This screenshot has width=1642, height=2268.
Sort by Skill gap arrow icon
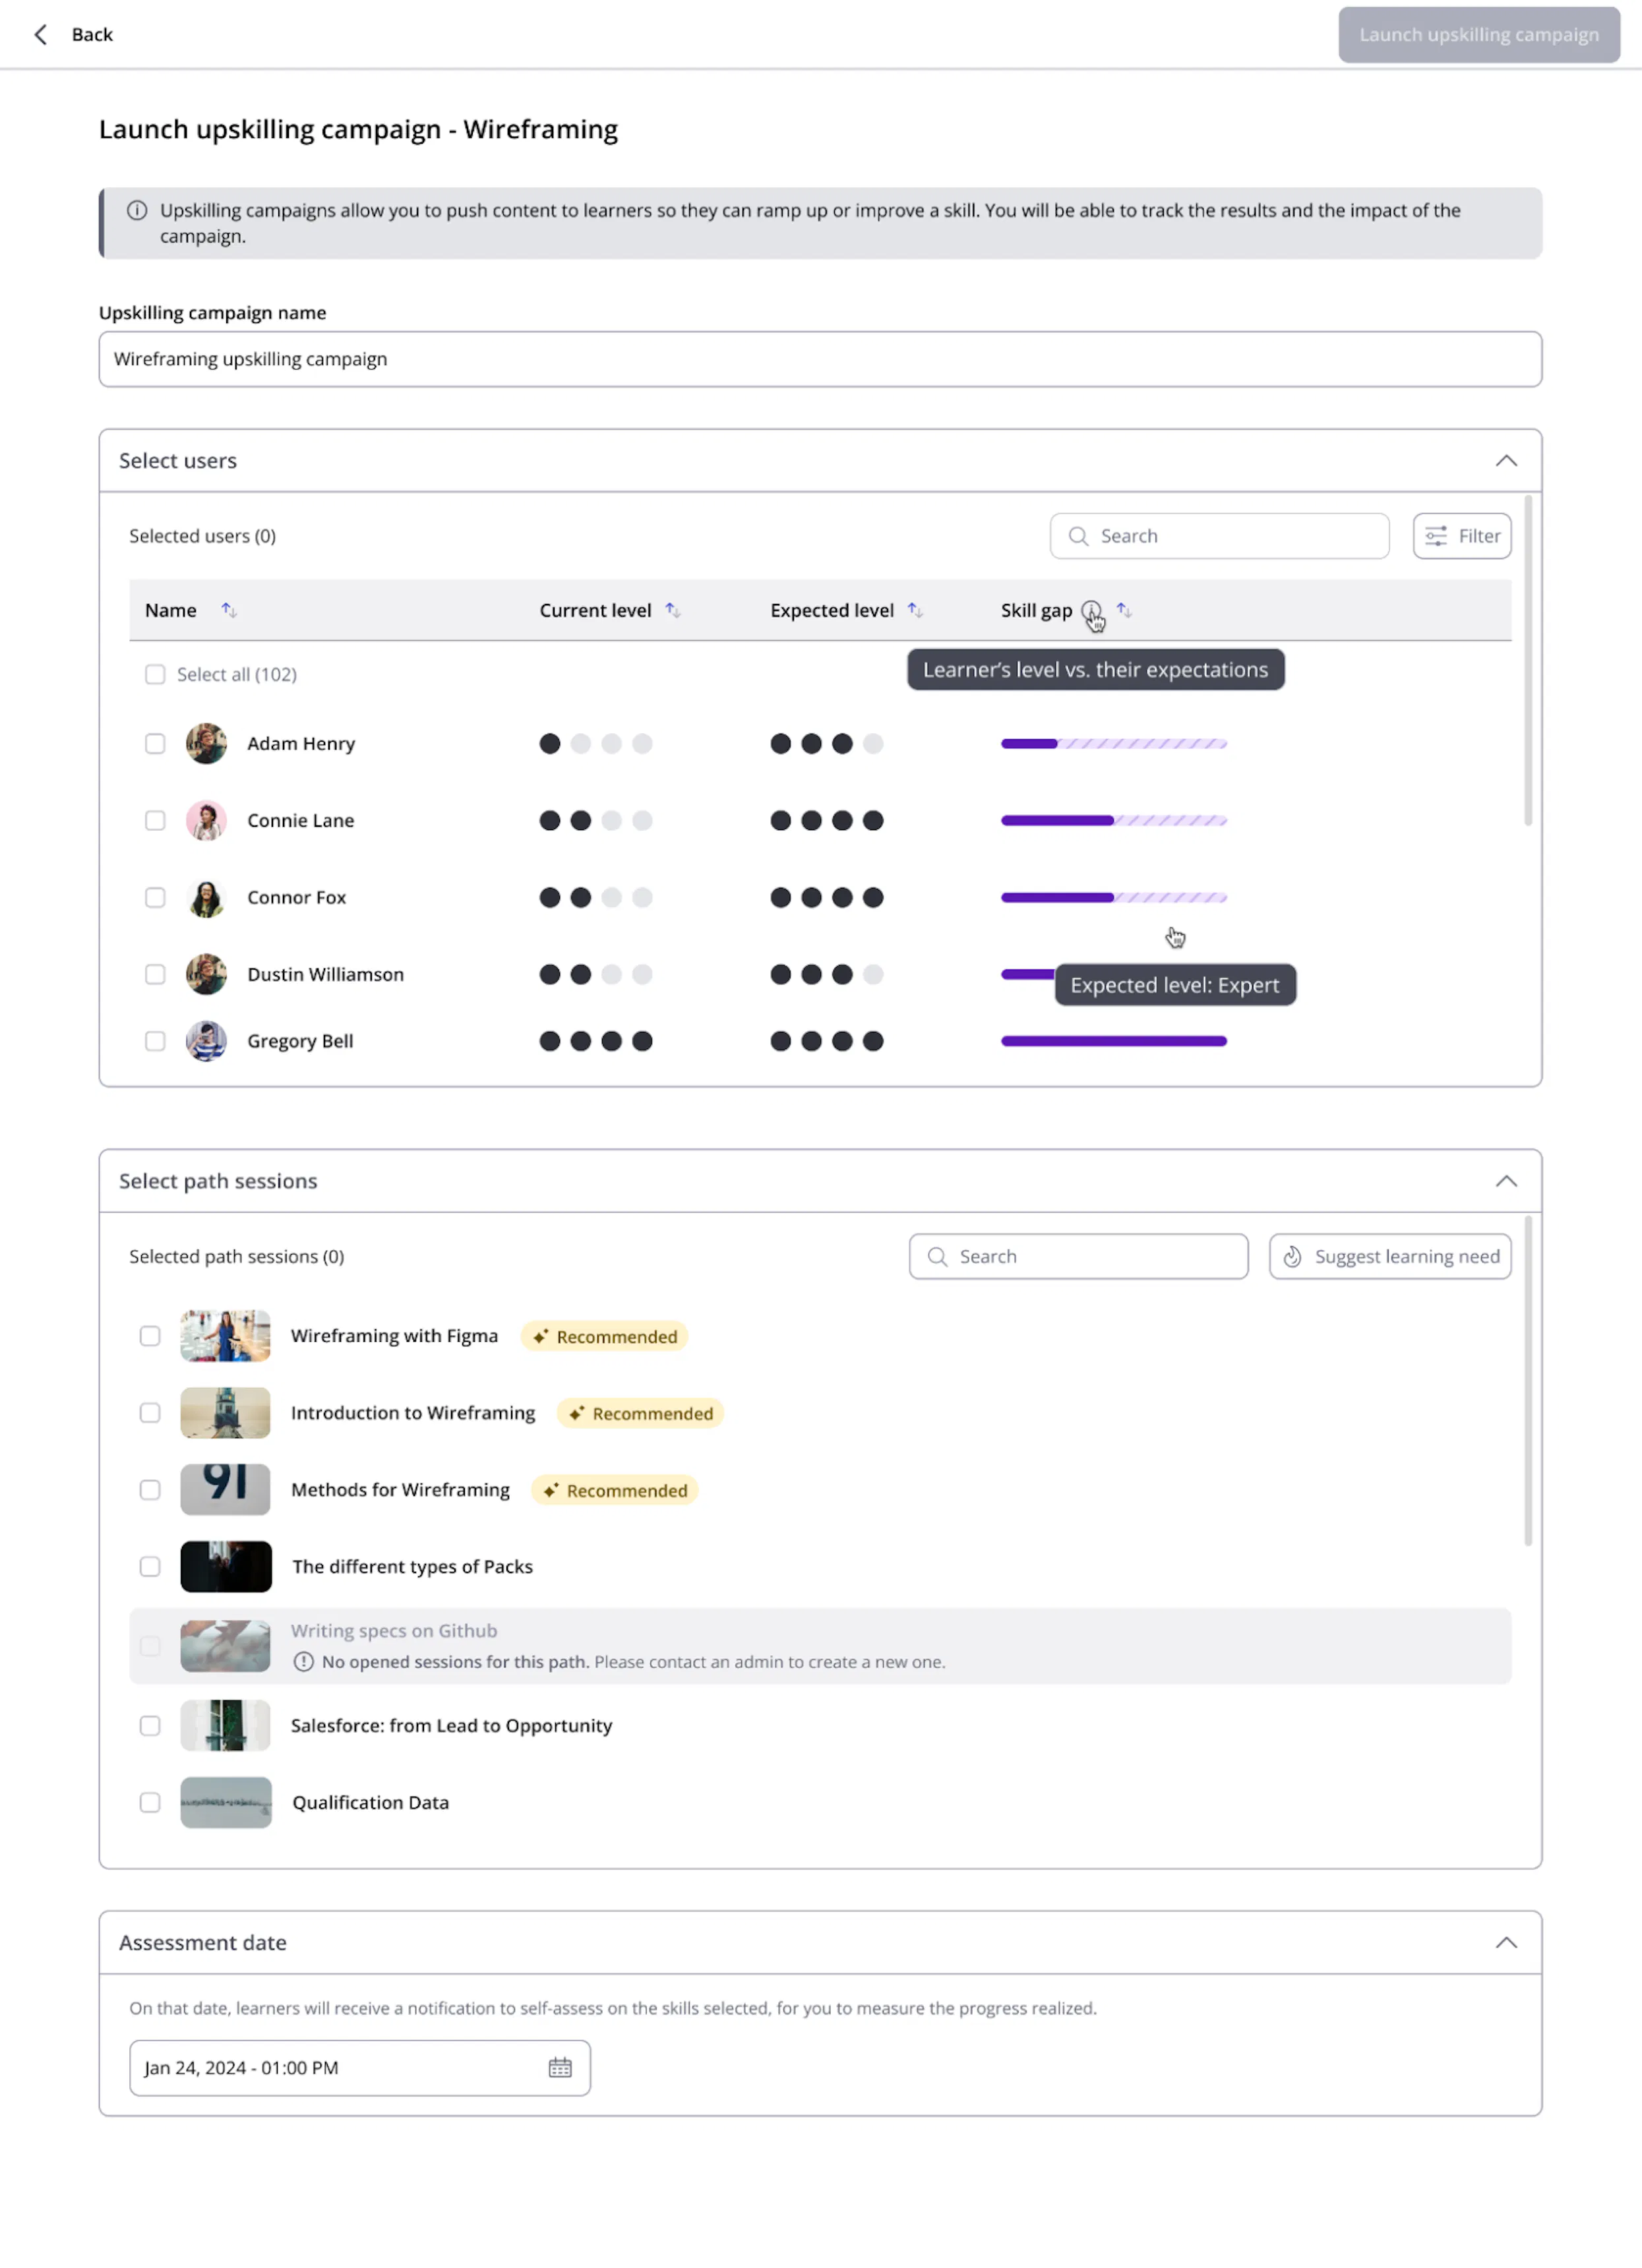click(x=1125, y=610)
